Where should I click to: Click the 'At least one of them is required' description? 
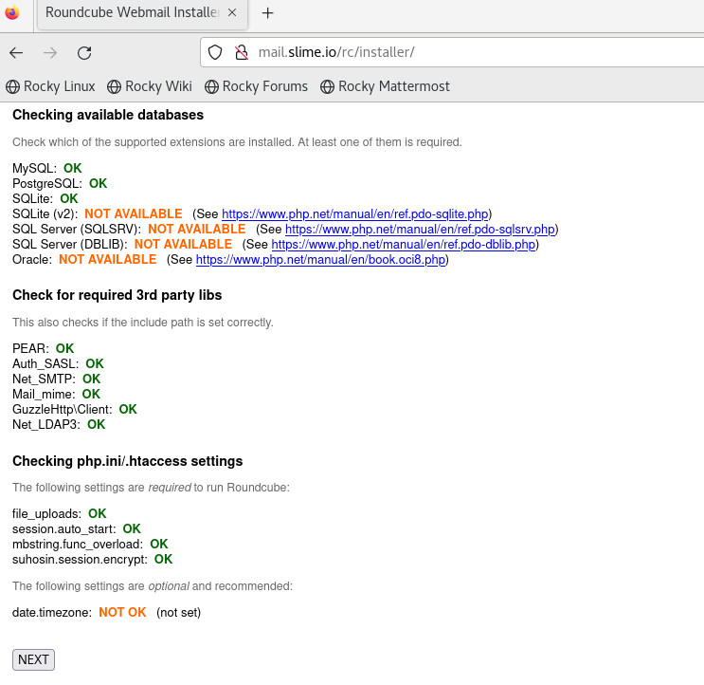[380, 142]
